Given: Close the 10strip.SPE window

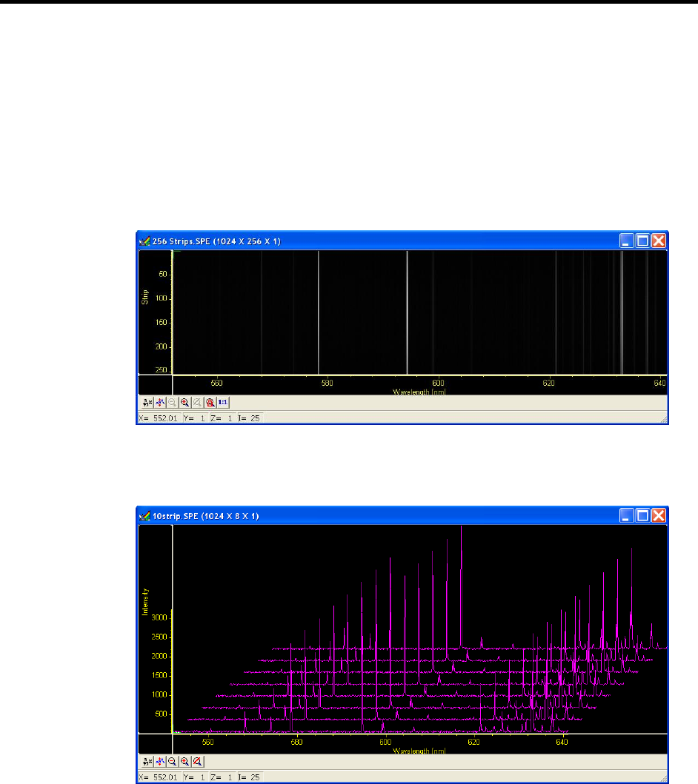Looking at the screenshot, I should [659, 515].
